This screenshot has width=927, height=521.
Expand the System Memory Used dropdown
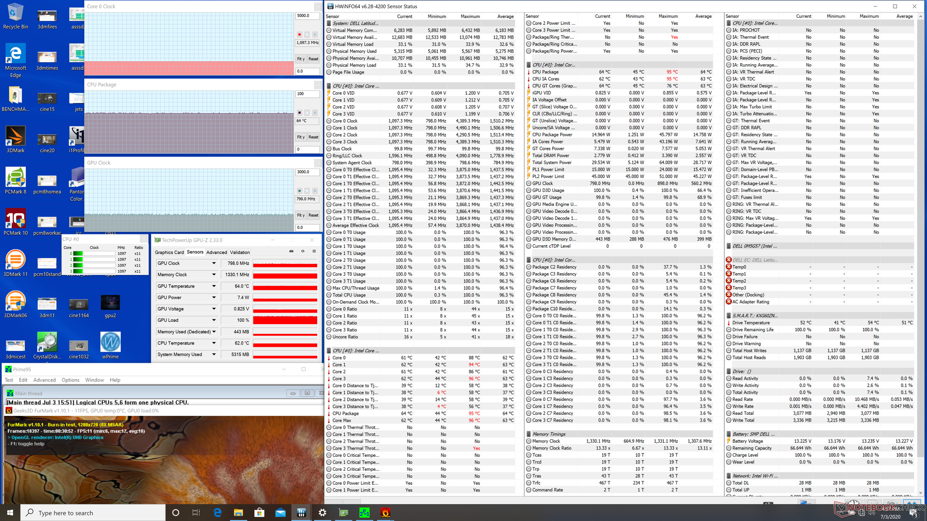coord(214,355)
